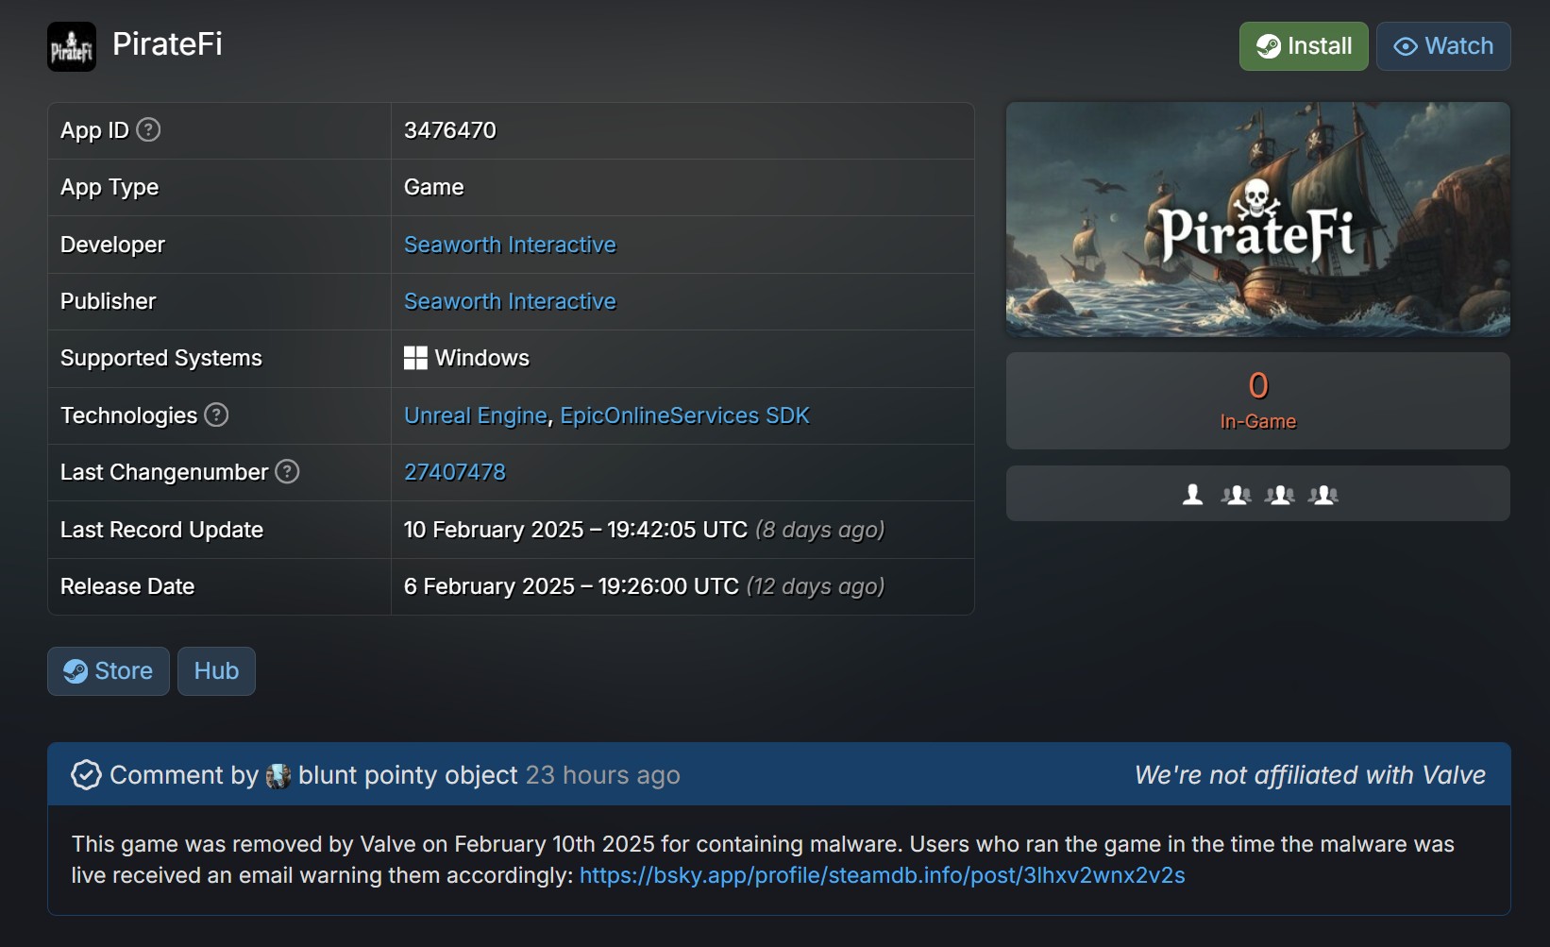Click the verified badge icon on the comment

point(86,774)
